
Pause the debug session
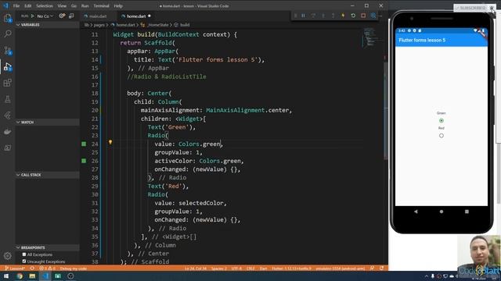[x=303, y=16]
